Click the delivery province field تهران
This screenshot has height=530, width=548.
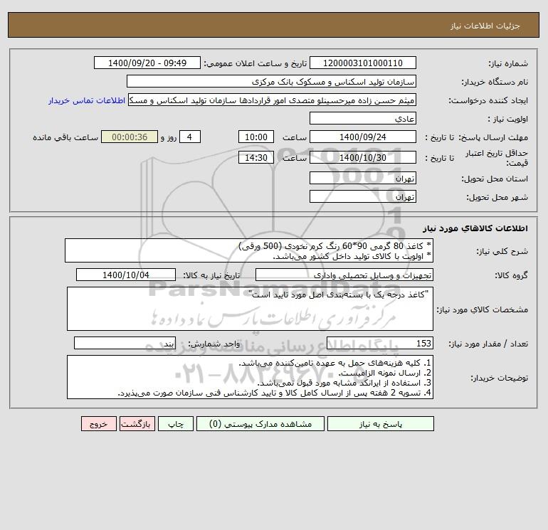tap(363, 178)
